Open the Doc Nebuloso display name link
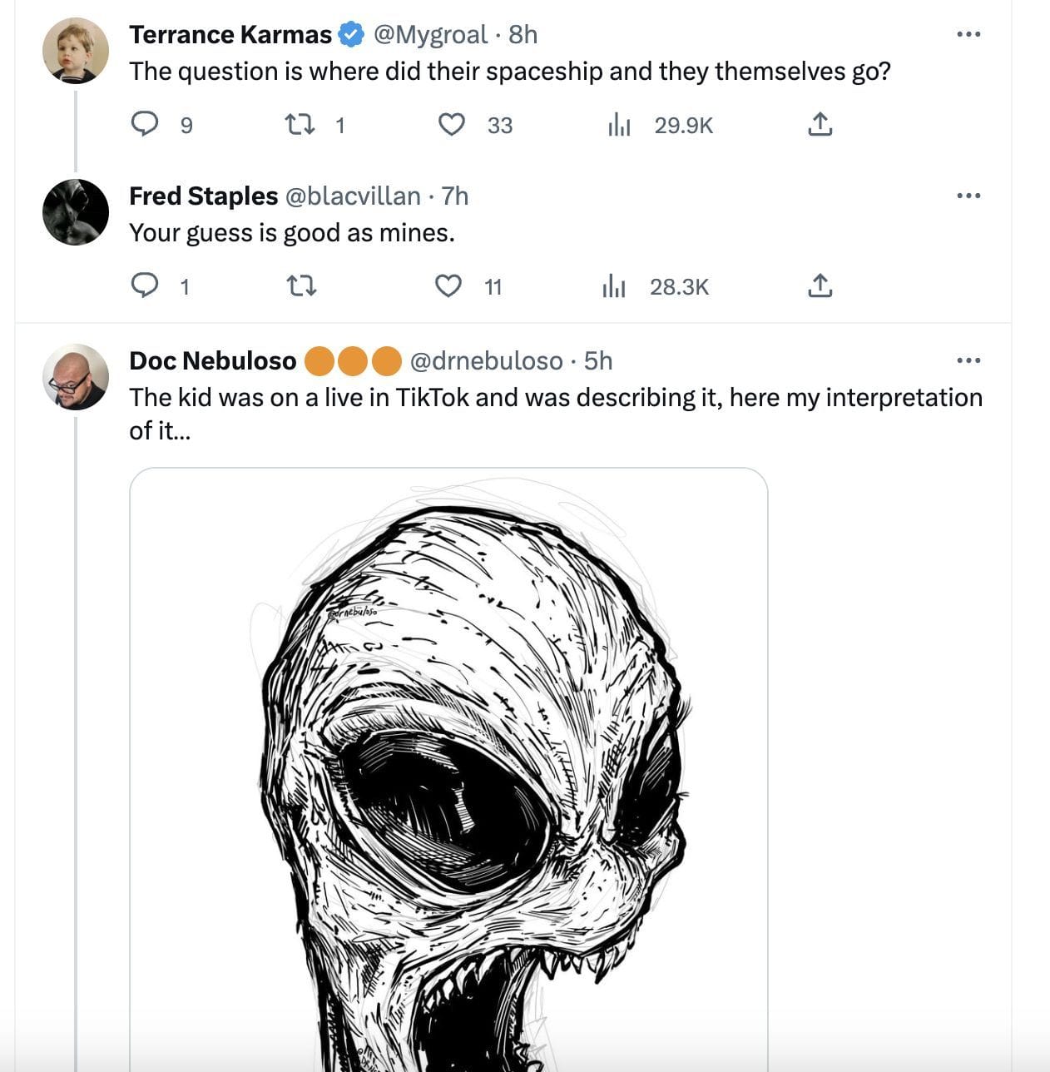 pos(213,360)
